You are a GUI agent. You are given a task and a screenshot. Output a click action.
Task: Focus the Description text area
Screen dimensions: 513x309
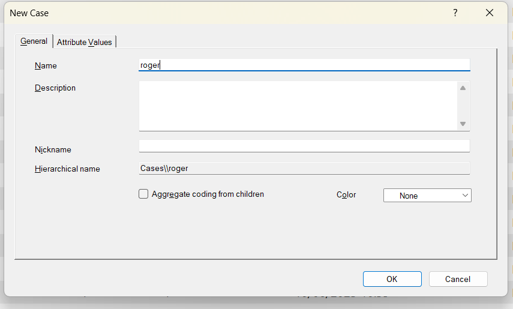click(298, 106)
